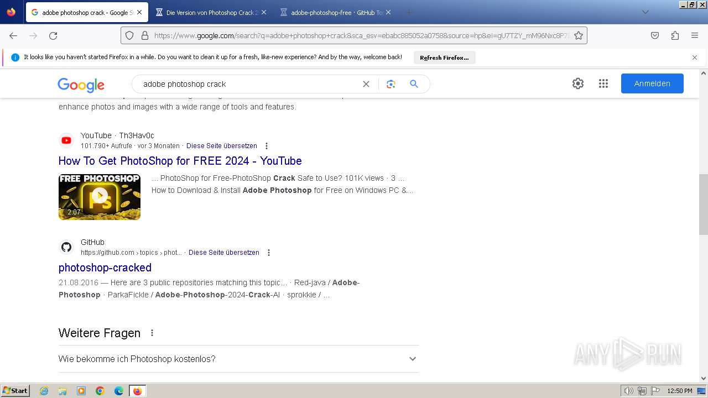Click the Firefox taskbar button
This screenshot has width=708, height=398.
(x=138, y=391)
